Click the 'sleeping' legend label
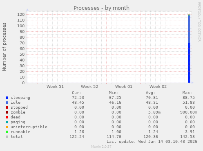203x151 pixels. pyautogui.click(x=20, y=98)
